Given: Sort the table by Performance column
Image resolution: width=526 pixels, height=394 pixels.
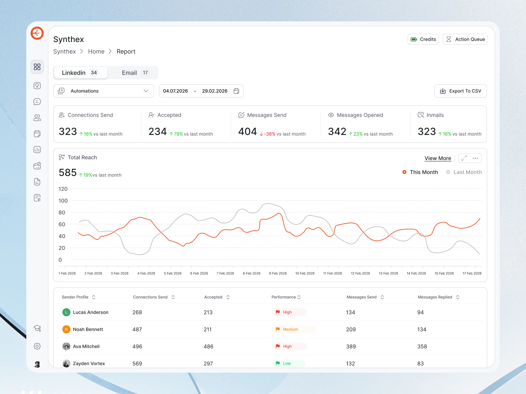Looking at the screenshot, I should point(299,297).
